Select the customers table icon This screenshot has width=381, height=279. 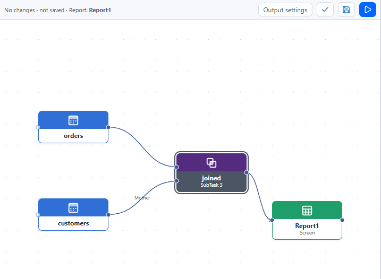click(x=73, y=208)
